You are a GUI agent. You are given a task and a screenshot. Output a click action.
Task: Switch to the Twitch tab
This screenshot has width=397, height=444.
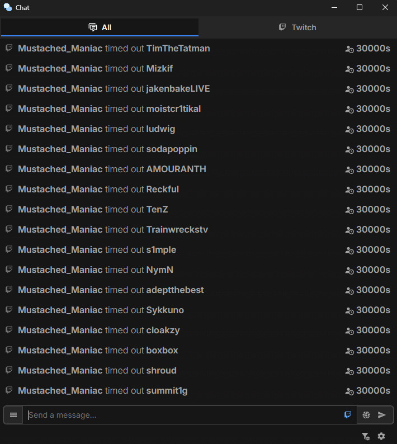[297, 27]
